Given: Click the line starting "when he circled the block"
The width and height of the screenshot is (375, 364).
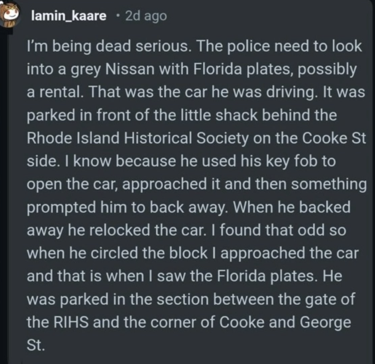Looking at the screenshot, I should (x=192, y=253).
